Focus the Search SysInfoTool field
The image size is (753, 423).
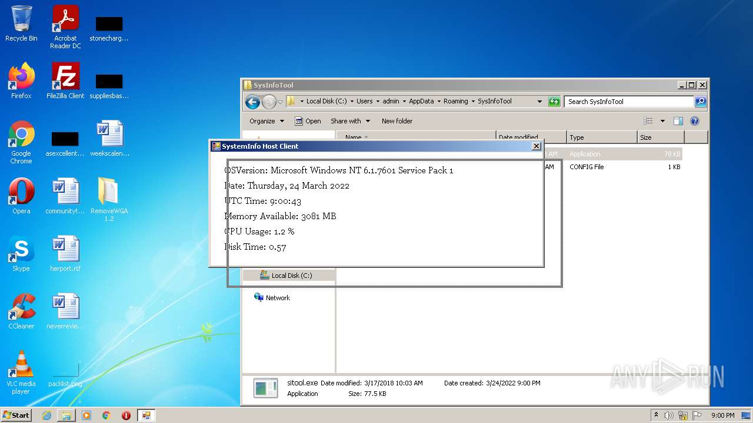[x=629, y=102]
